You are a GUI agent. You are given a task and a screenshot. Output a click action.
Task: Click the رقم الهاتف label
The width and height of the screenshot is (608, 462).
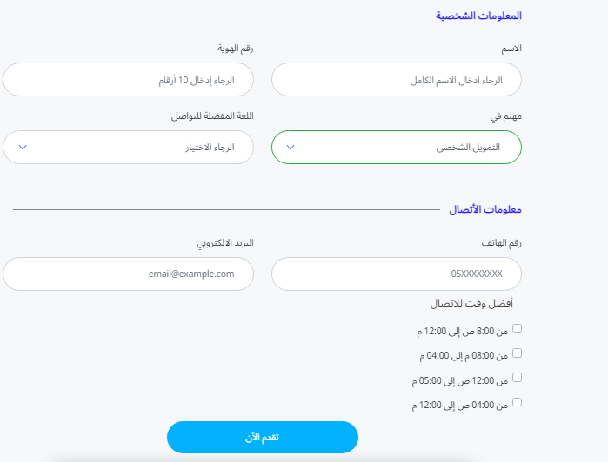500,243
